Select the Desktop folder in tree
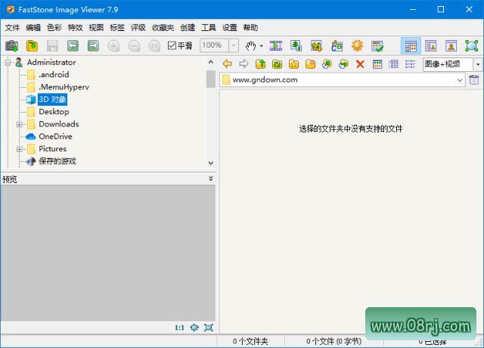484x348 pixels. pyautogui.click(x=54, y=111)
